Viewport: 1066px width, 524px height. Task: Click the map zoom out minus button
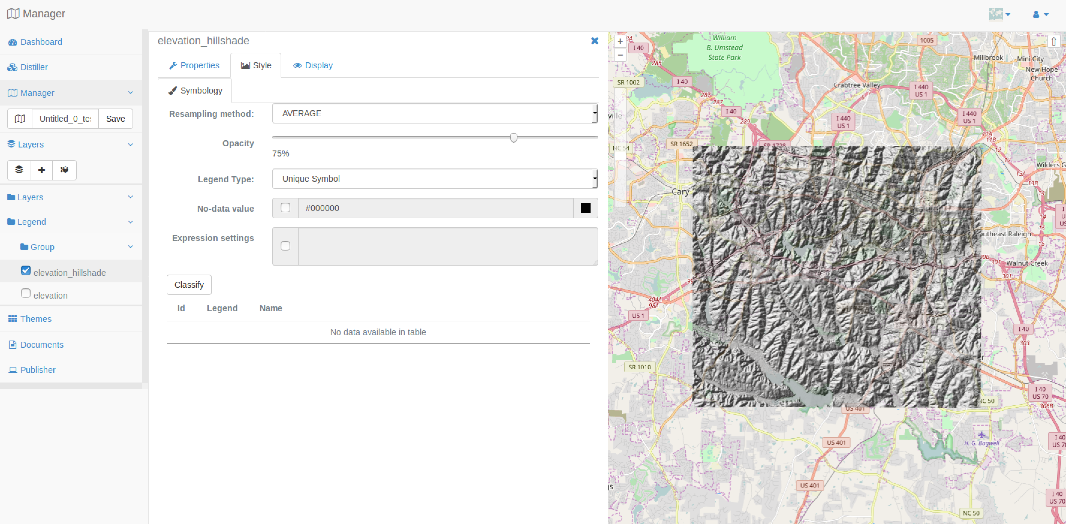pyautogui.click(x=620, y=55)
